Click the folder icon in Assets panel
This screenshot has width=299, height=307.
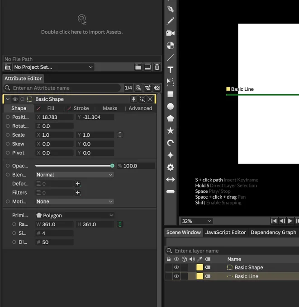point(138,67)
